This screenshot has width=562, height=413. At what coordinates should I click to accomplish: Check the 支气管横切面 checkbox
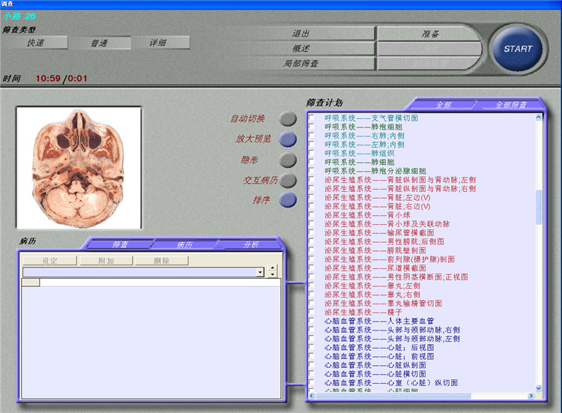click(312, 118)
